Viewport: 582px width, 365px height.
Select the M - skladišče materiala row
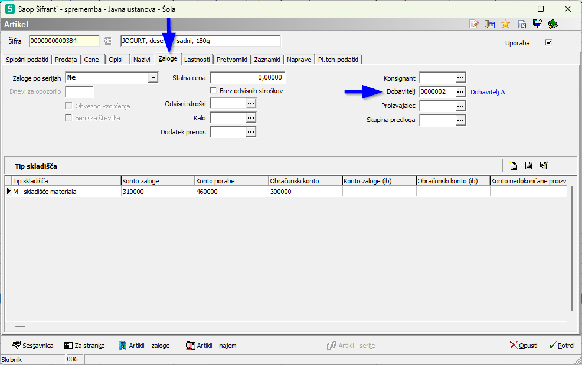point(286,192)
